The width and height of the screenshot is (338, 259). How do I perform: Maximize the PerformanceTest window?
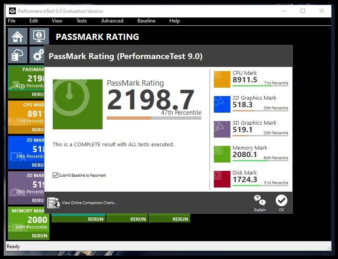pos(303,11)
